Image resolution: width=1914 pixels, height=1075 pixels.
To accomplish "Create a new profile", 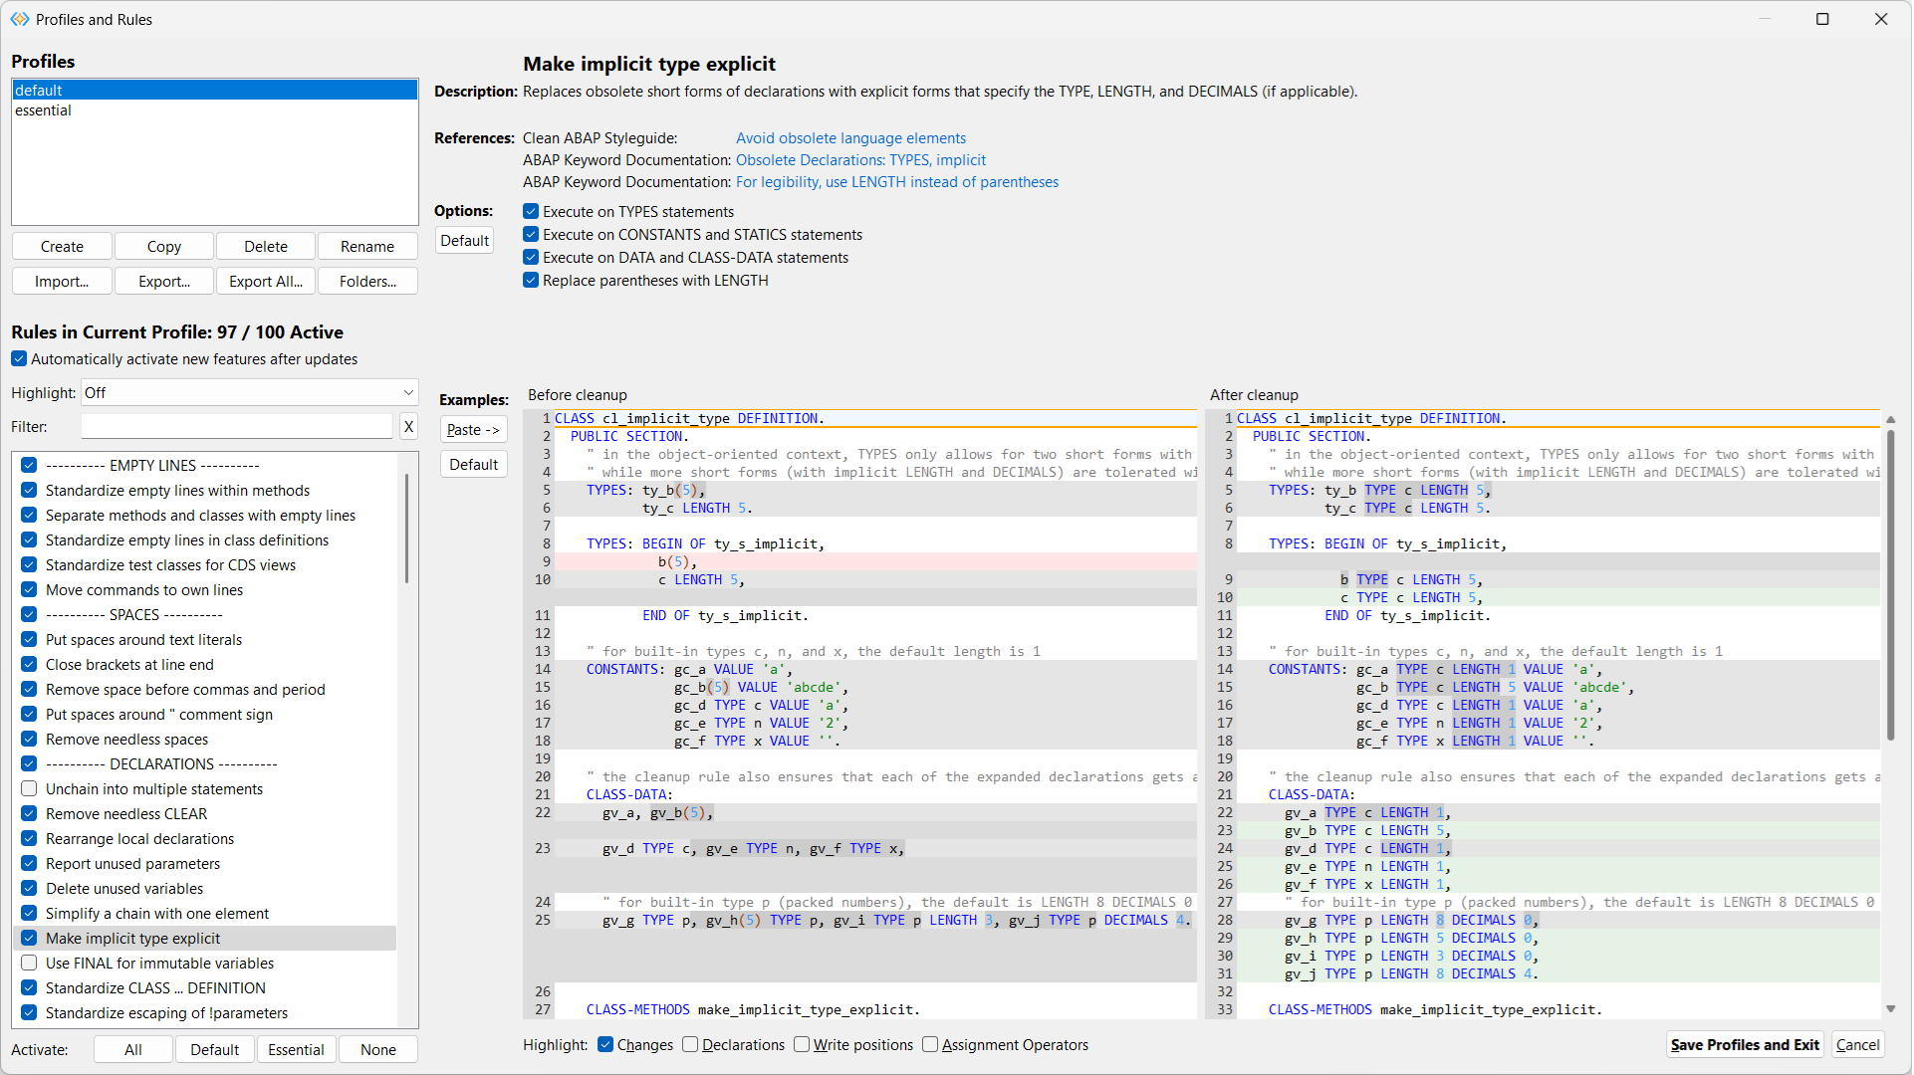I will [x=62, y=247].
